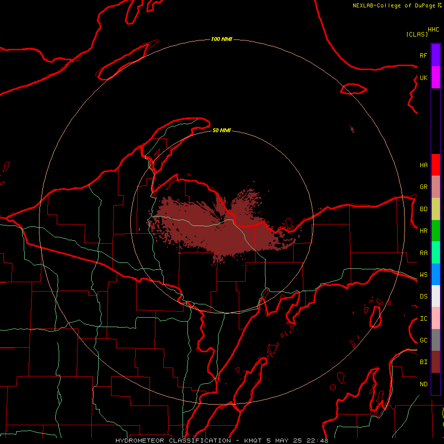Click the HR legend label
This screenshot has width=444, height=444.
point(423,231)
